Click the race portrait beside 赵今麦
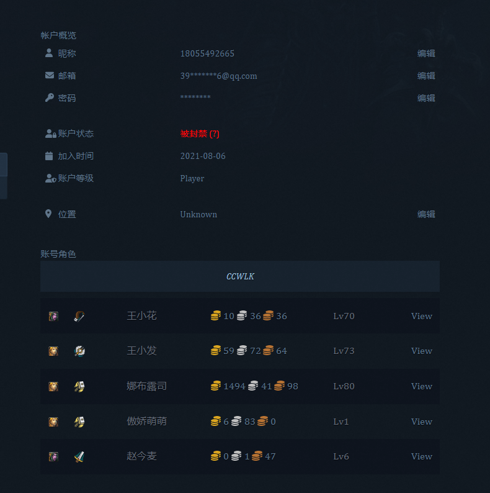Viewport: 490px width, 493px height. [x=53, y=457]
